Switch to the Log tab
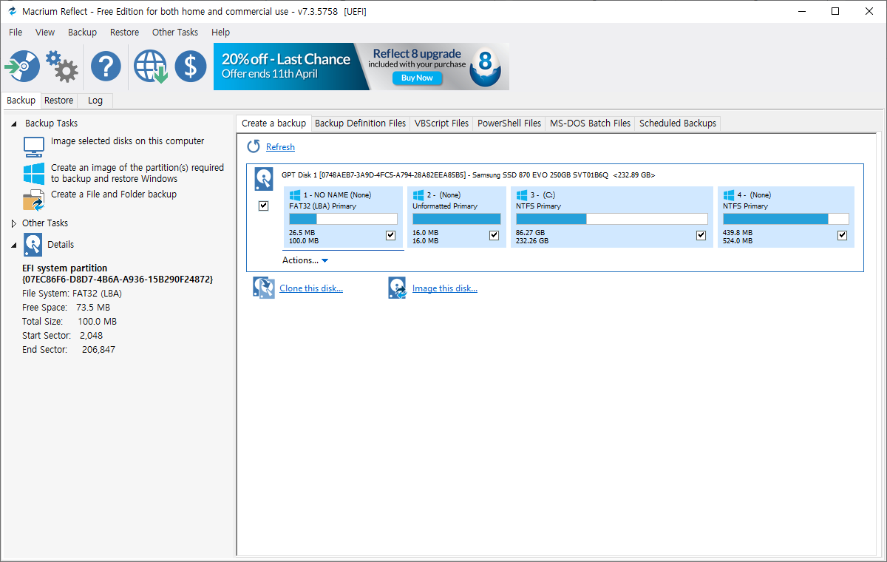Image resolution: width=887 pixels, height=562 pixels. [95, 101]
